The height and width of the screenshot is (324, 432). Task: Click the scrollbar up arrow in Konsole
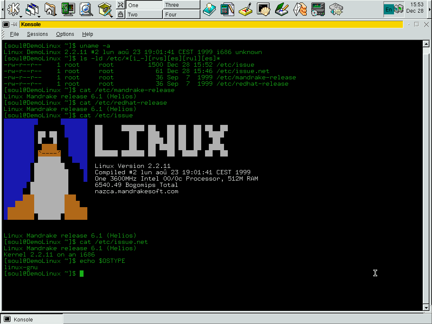pos(426,43)
